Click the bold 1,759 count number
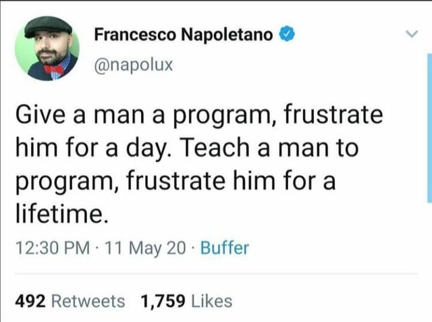The height and width of the screenshot is (322, 432). [162, 301]
